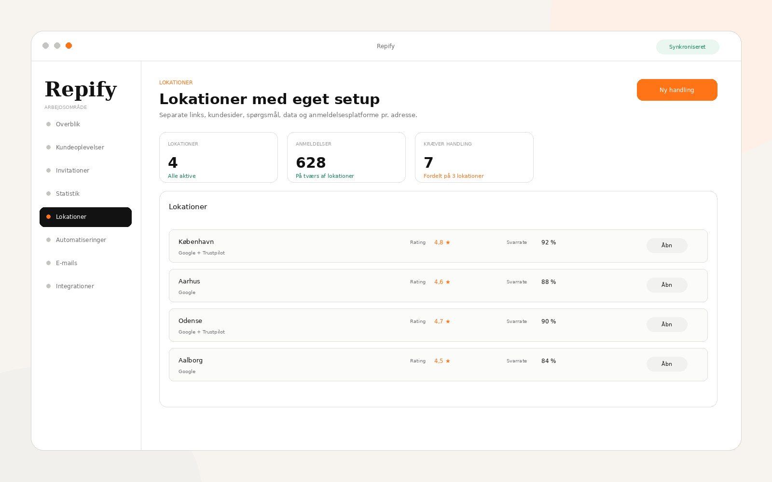
Task: Open Integrationer in sidebar
Action: pyautogui.click(x=85, y=286)
